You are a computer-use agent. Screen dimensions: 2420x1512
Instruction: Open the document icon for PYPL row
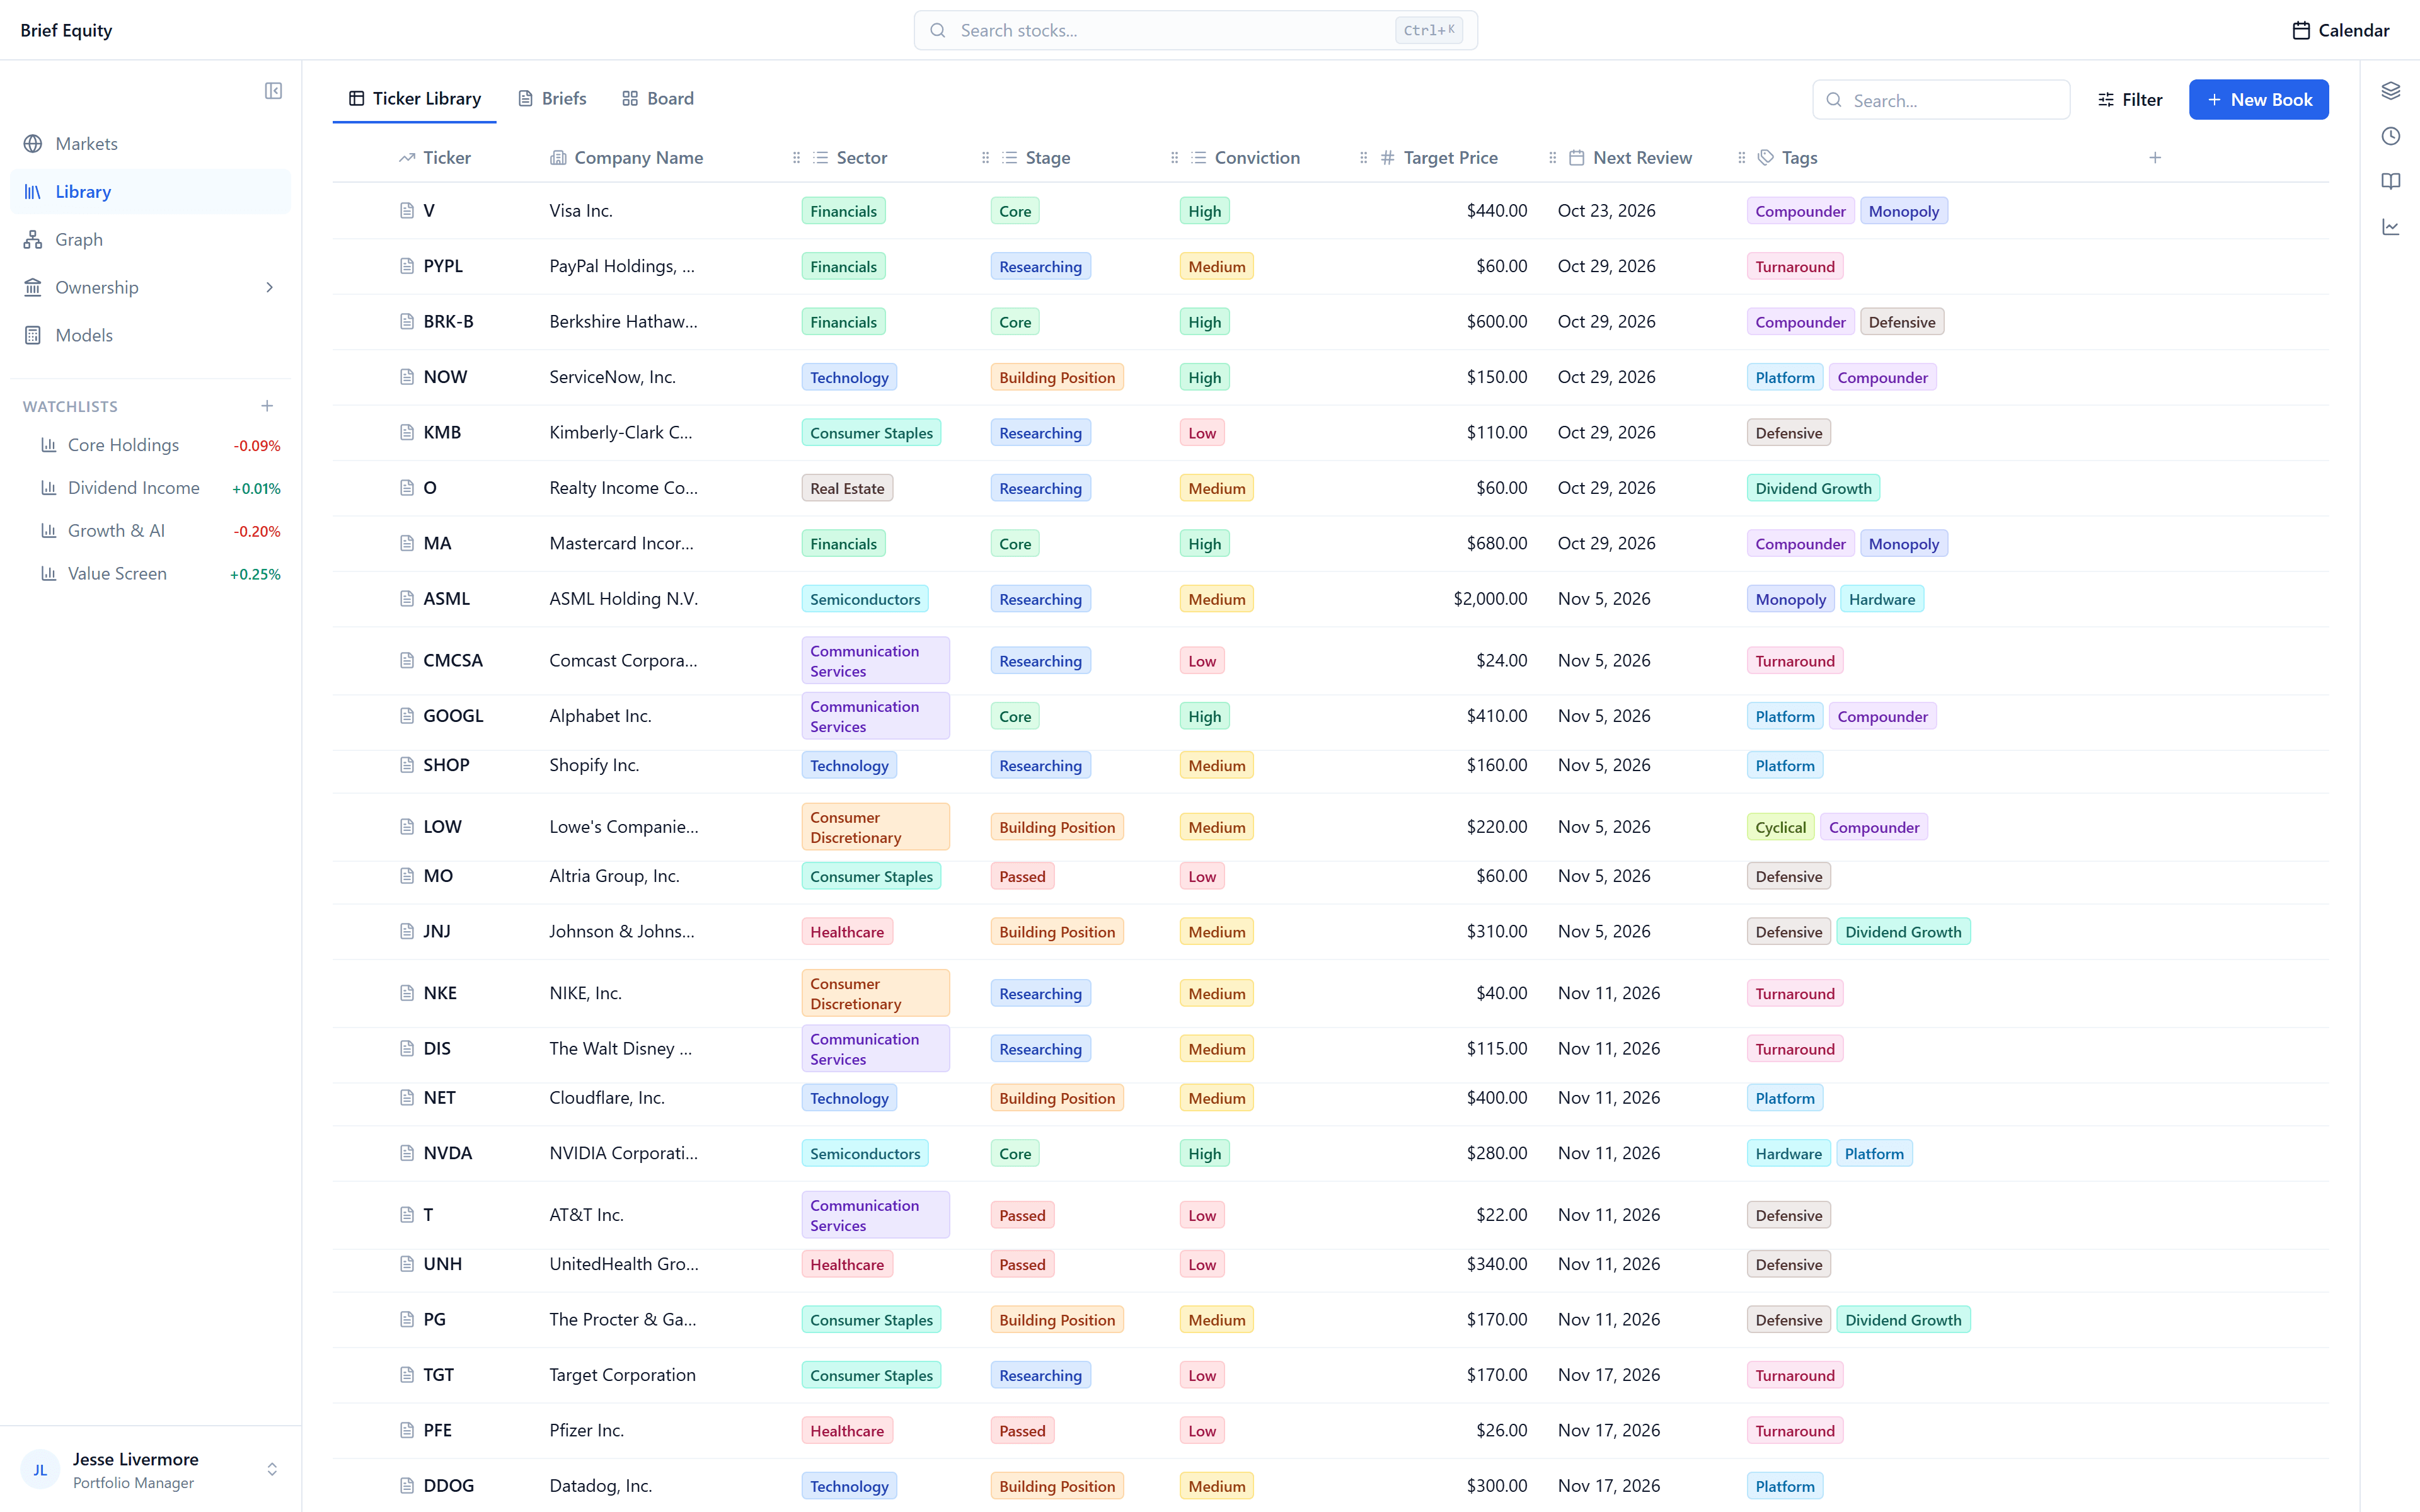point(407,266)
